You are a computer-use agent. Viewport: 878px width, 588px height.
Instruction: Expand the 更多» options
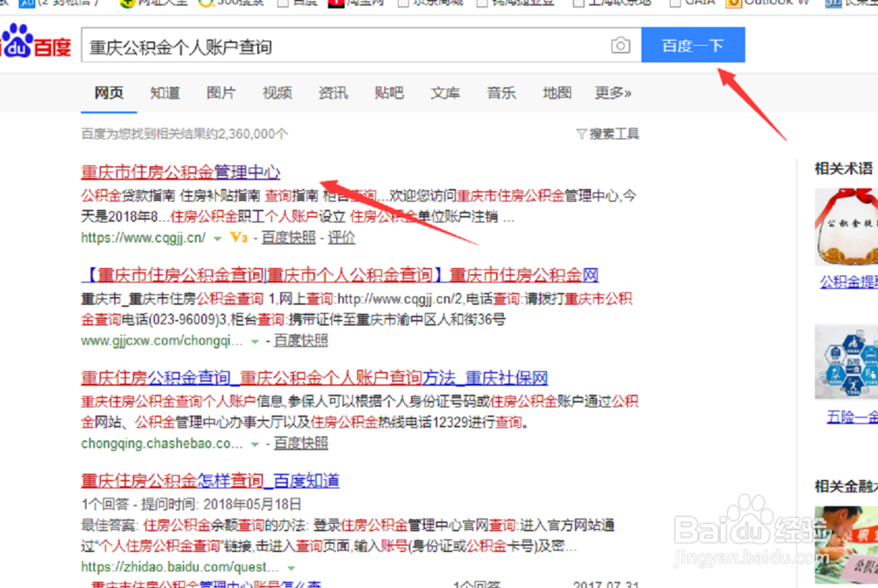(x=613, y=92)
